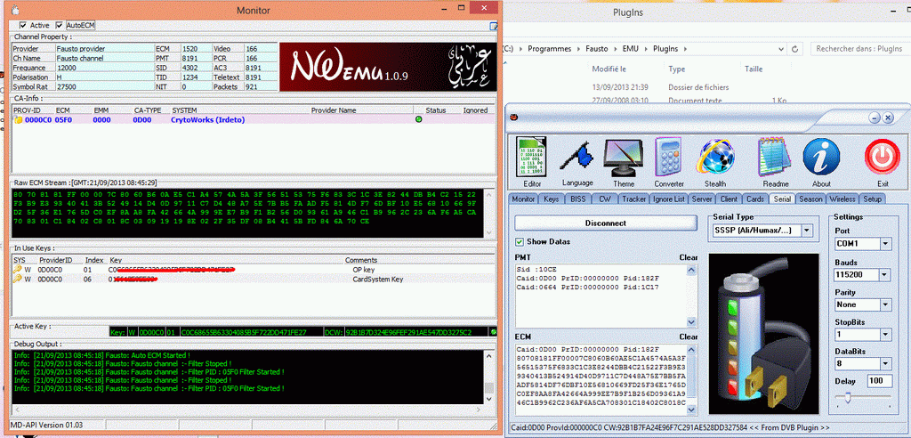Open the Serial Type SSSP dropdown
Viewport: 911px width, 438px height.
pos(806,231)
